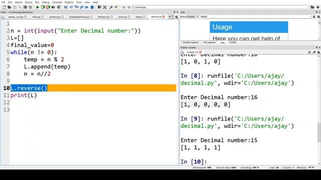Click the back arrow in toolbar

pyautogui.click(x=124, y=7)
